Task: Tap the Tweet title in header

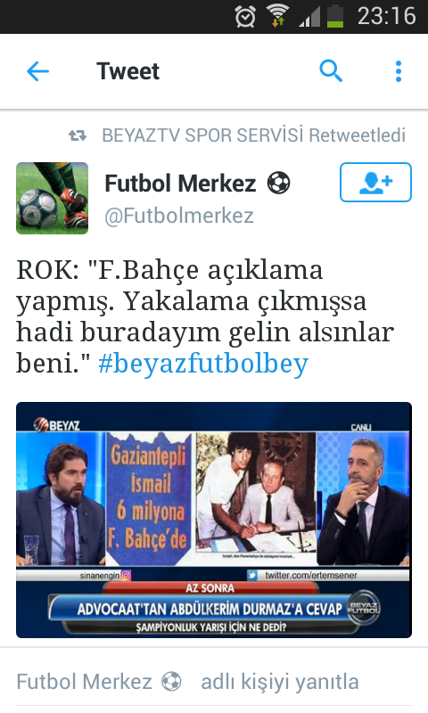Action: [x=128, y=71]
